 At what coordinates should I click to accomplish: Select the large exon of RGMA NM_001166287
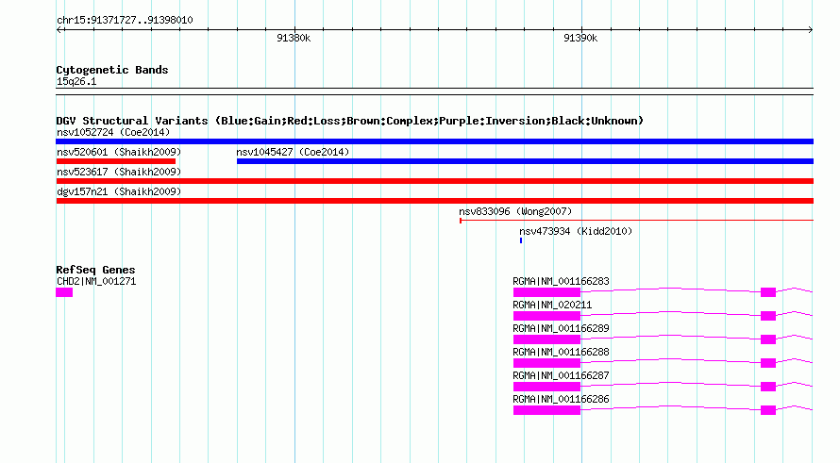tap(546, 387)
